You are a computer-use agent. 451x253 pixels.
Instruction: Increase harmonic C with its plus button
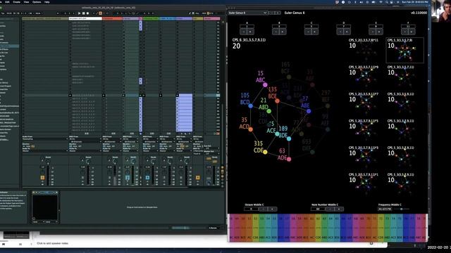click(x=315, y=32)
